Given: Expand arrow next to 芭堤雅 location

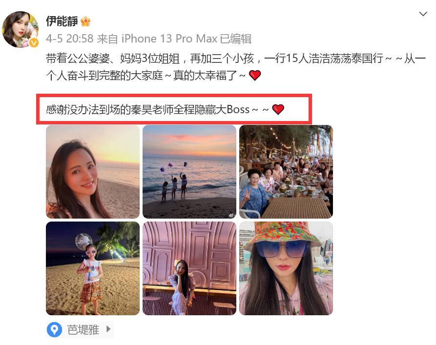Looking at the screenshot, I should [108, 329].
